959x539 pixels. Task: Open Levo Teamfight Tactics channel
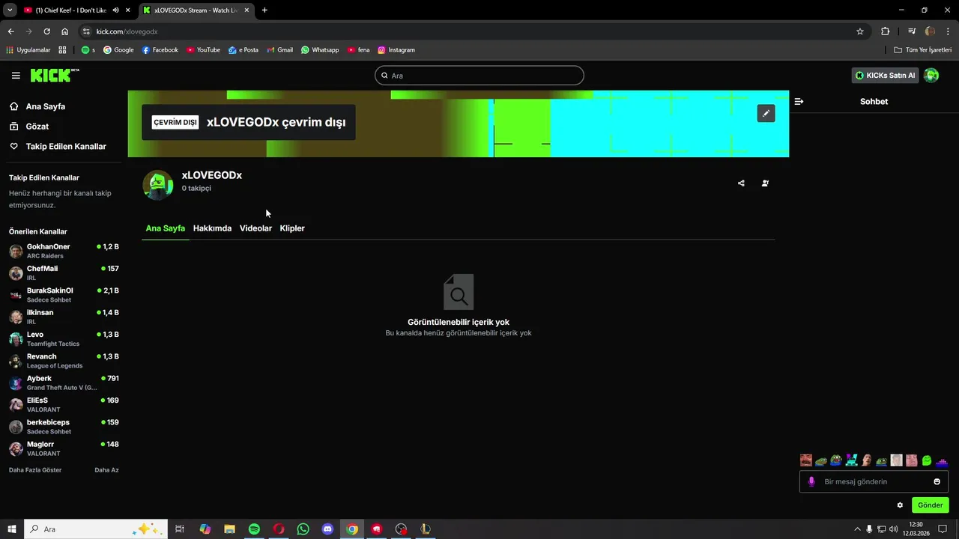coord(64,339)
